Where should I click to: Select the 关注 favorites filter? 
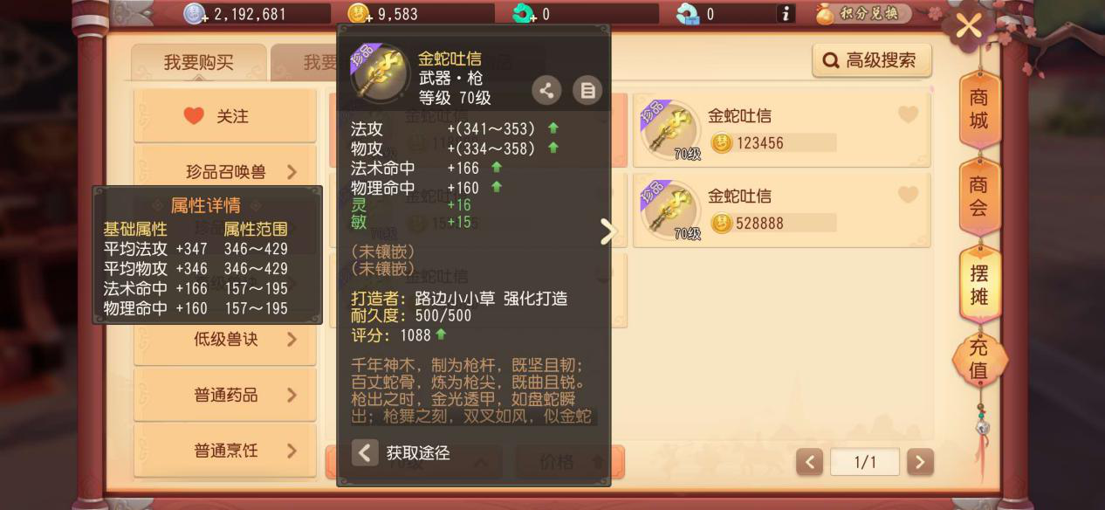point(224,116)
